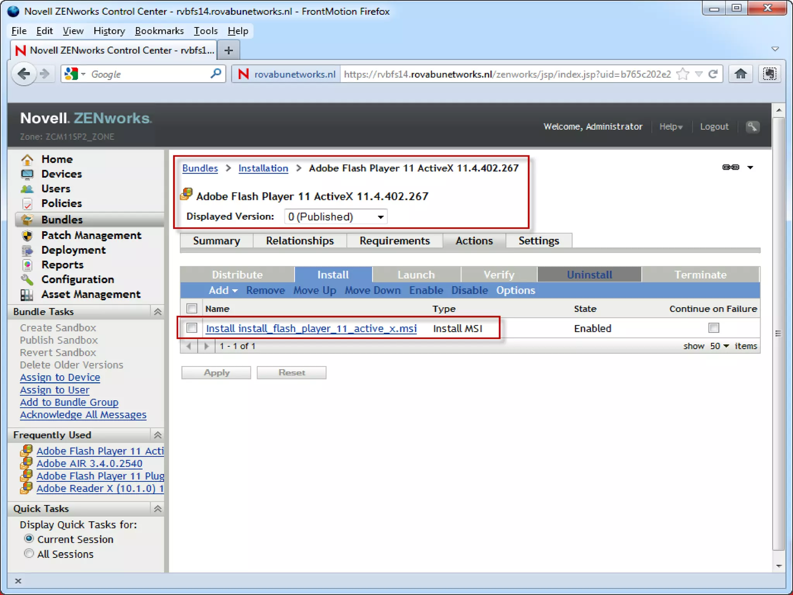Switch to the Summary tab
The width and height of the screenshot is (793, 595).
click(216, 241)
